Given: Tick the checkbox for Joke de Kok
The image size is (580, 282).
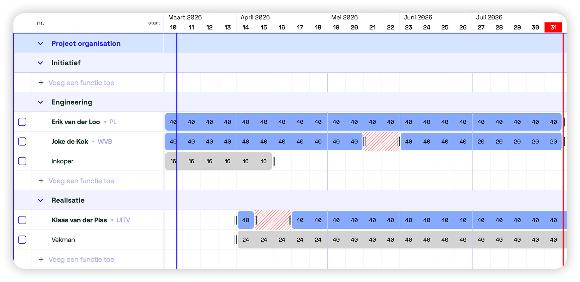Looking at the screenshot, I should tap(22, 142).
